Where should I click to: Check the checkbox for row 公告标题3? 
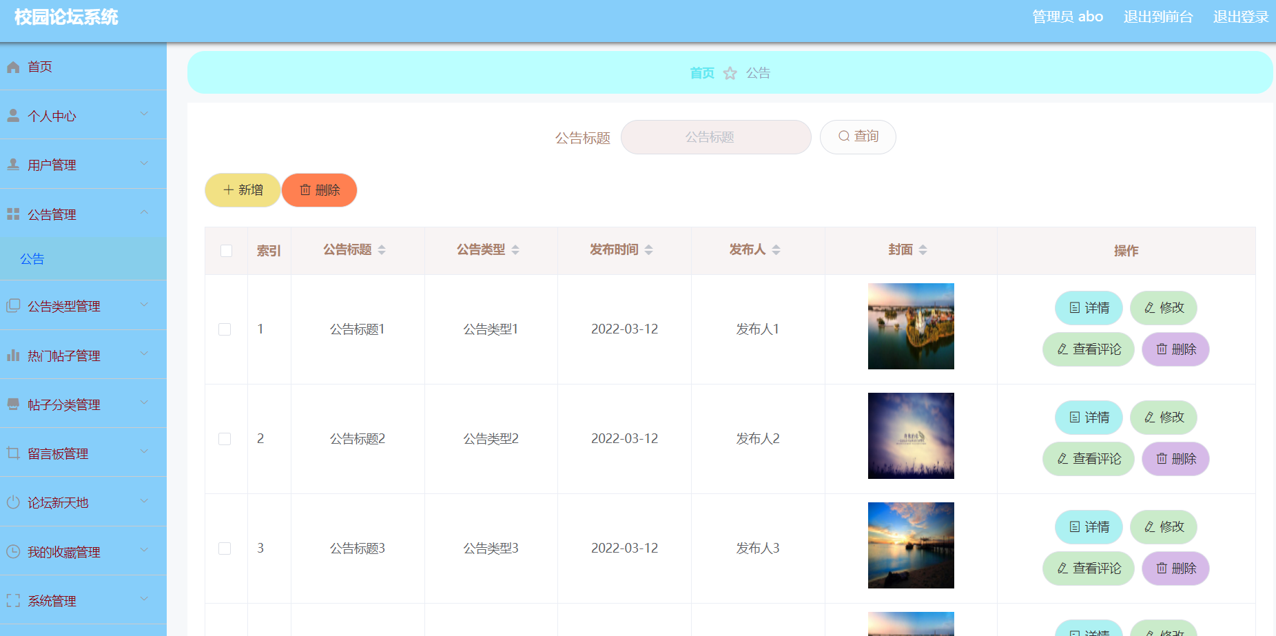click(x=225, y=548)
